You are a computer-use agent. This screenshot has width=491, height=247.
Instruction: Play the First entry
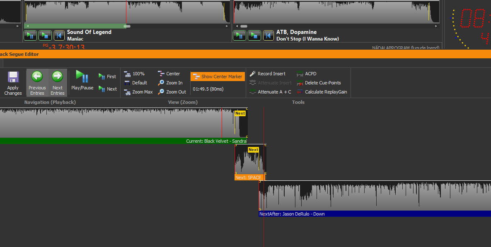click(x=107, y=77)
